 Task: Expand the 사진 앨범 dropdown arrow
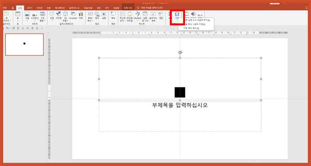pos(45,20)
